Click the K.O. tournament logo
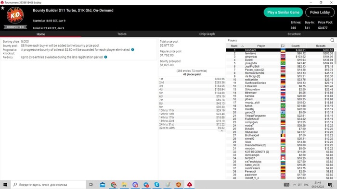The width and height of the screenshot is (337, 189). (x=15, y=15)
